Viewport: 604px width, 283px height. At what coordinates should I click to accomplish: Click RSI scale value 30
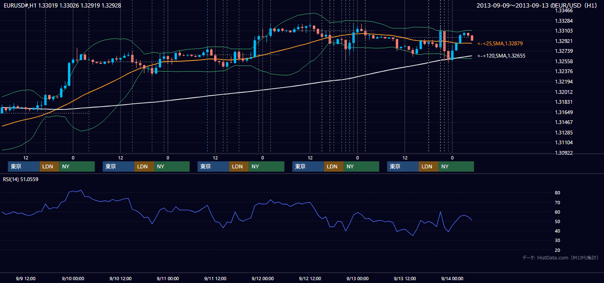[558, 241]
